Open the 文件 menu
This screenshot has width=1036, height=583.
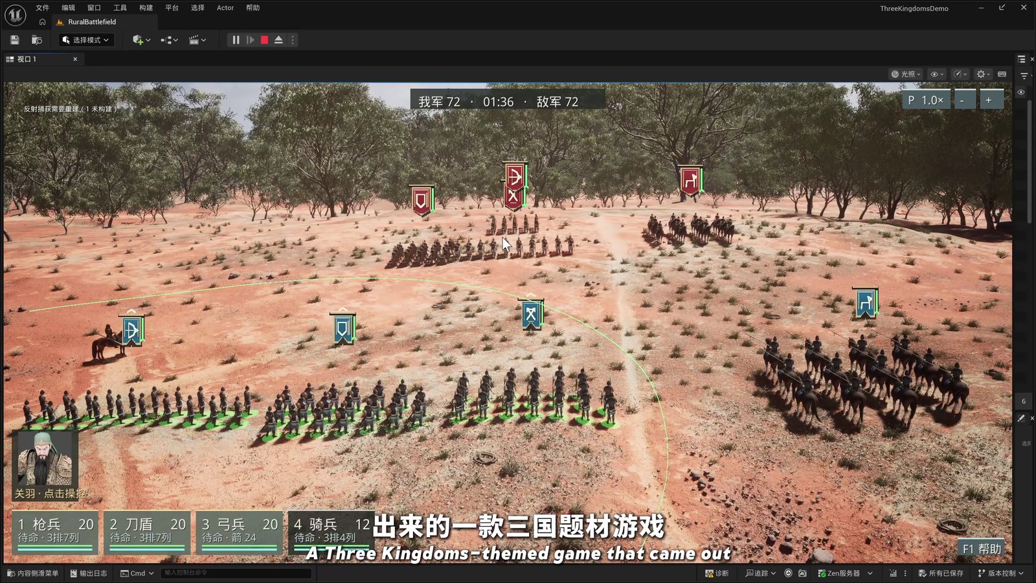click(43, 8)
